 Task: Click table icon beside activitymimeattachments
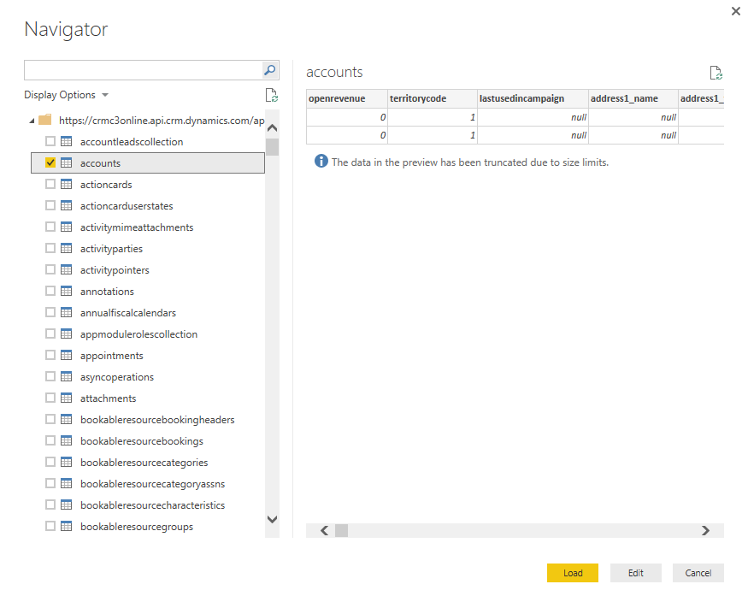67,227
